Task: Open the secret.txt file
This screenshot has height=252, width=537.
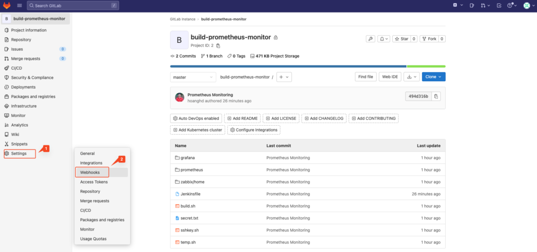Action: [x=189, y=218]
